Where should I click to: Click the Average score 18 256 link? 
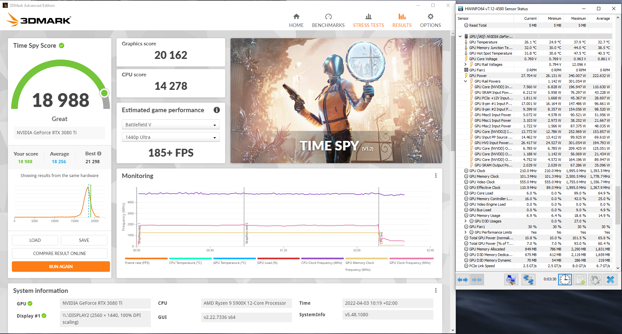pyautogui.click(x=59, y=162)
